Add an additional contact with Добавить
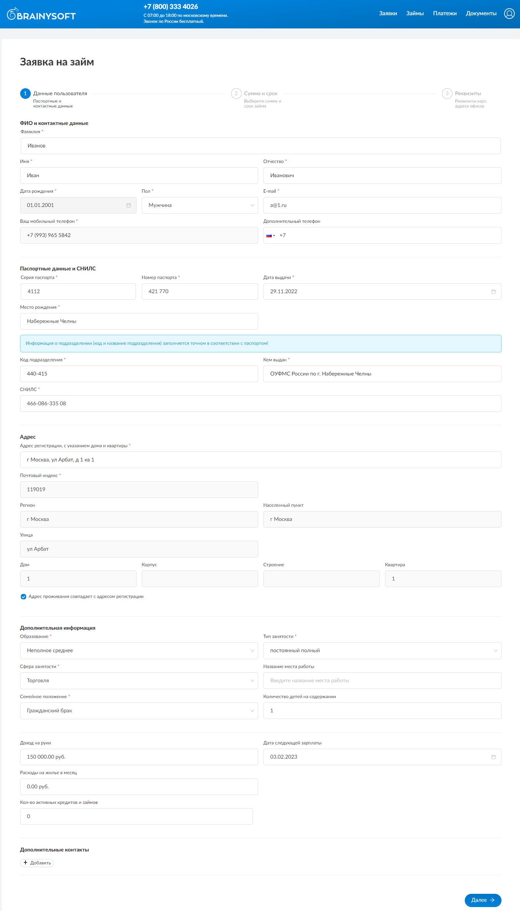 pos(37,863)
